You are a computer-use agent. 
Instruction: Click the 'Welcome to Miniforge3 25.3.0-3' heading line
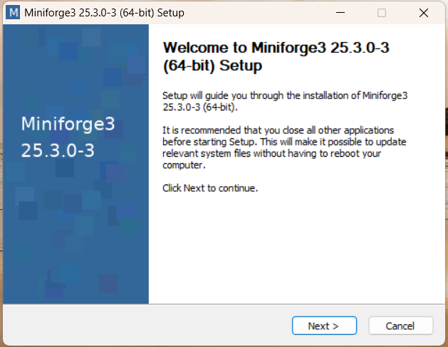pyautogui.click(x=276, y=48)
